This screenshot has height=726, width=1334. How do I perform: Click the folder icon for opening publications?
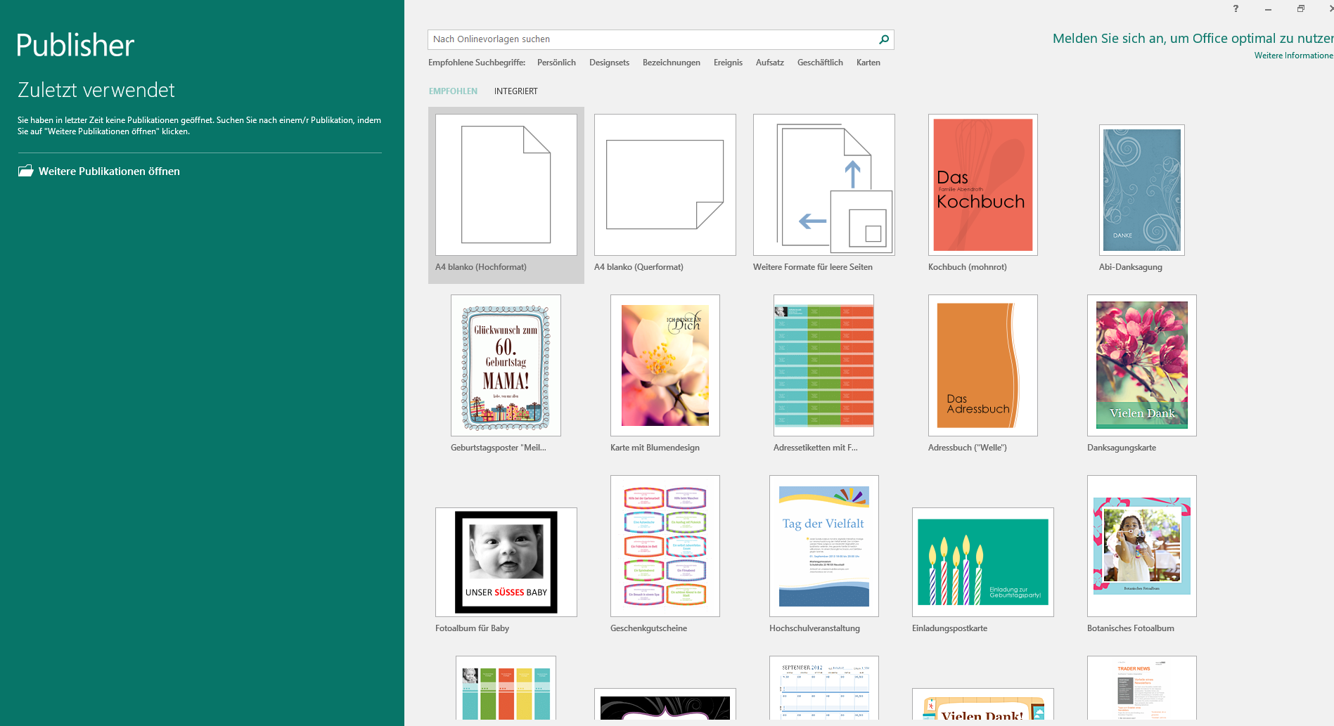[26, 171]
